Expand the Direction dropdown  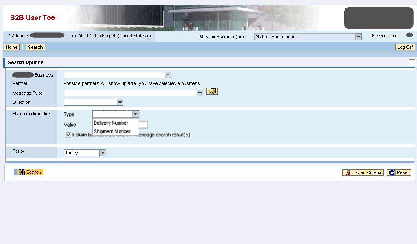pos(120,102)
